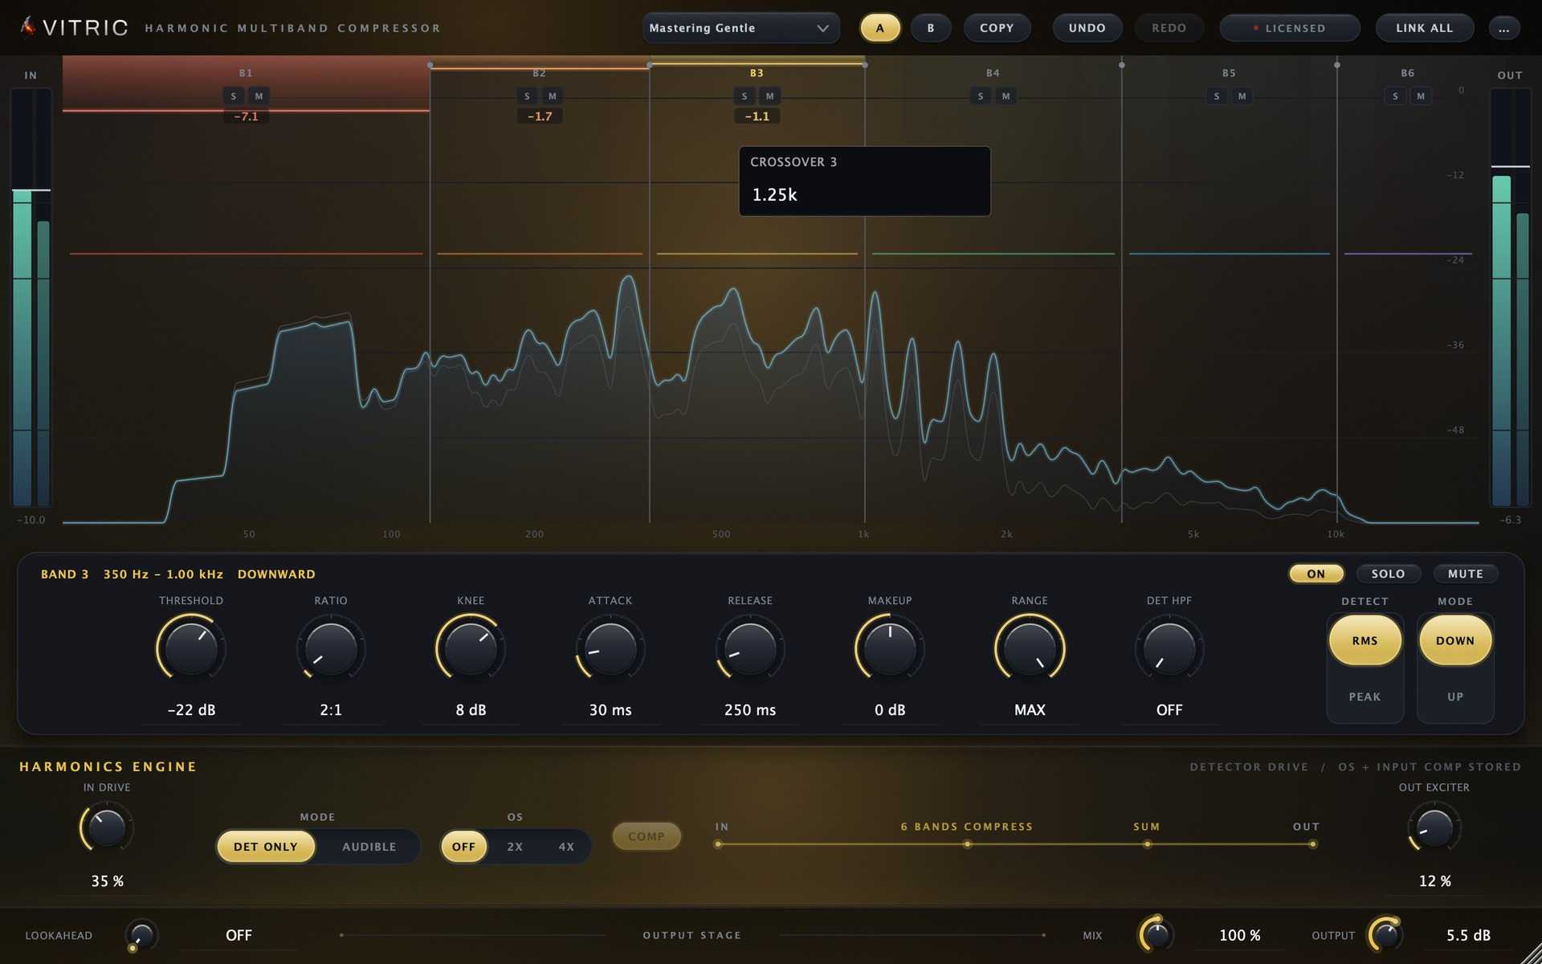
Task: Solo band B4 with its S button
Action: (x=981, y=96)
